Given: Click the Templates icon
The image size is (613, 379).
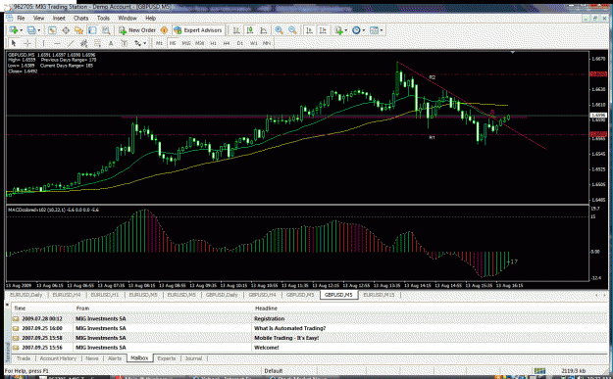Looking at the screenshot, I should tap(374, 30).
